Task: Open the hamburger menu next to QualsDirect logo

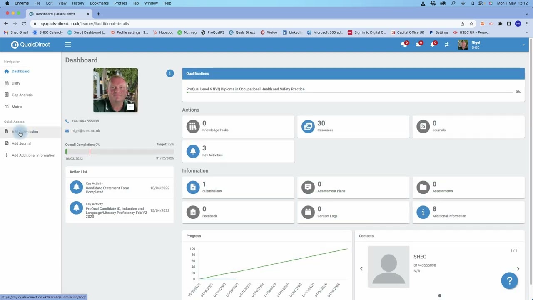Action: (x=68, y=45)
